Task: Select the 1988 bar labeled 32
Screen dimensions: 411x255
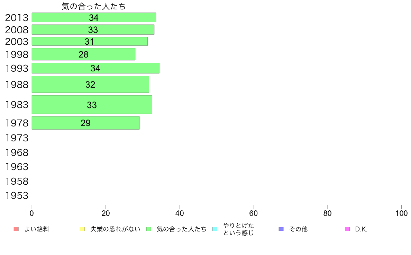Action: 90,84
